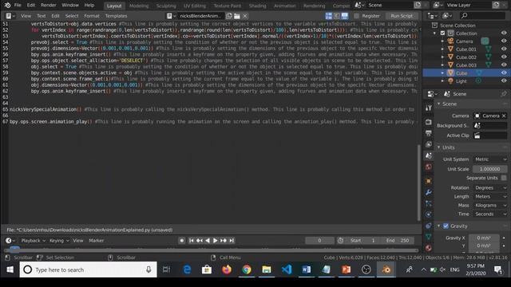
Task: Open the Scene browse dropdown icon
Action: (x=359, y=6)
